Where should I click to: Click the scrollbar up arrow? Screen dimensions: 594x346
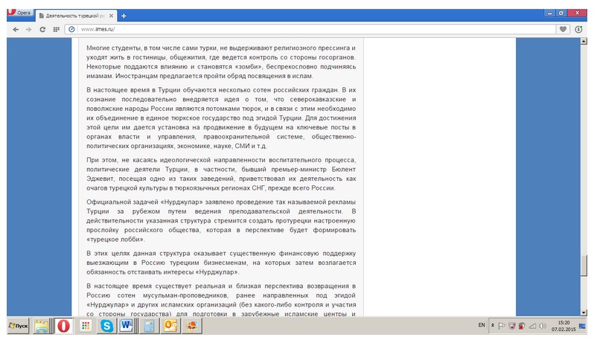584,41
